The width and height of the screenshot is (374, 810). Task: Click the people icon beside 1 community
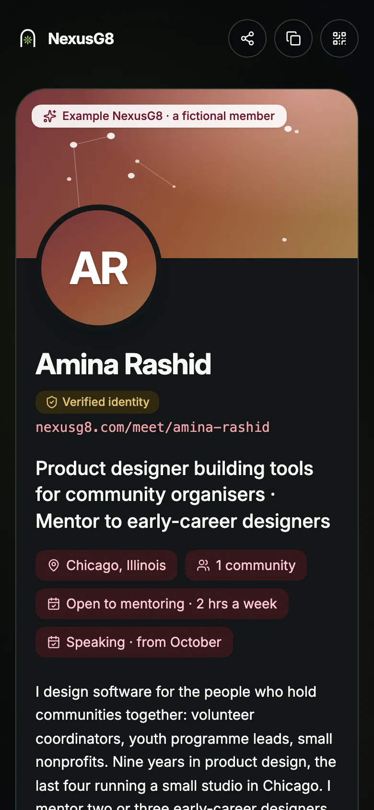pos(203,565)
